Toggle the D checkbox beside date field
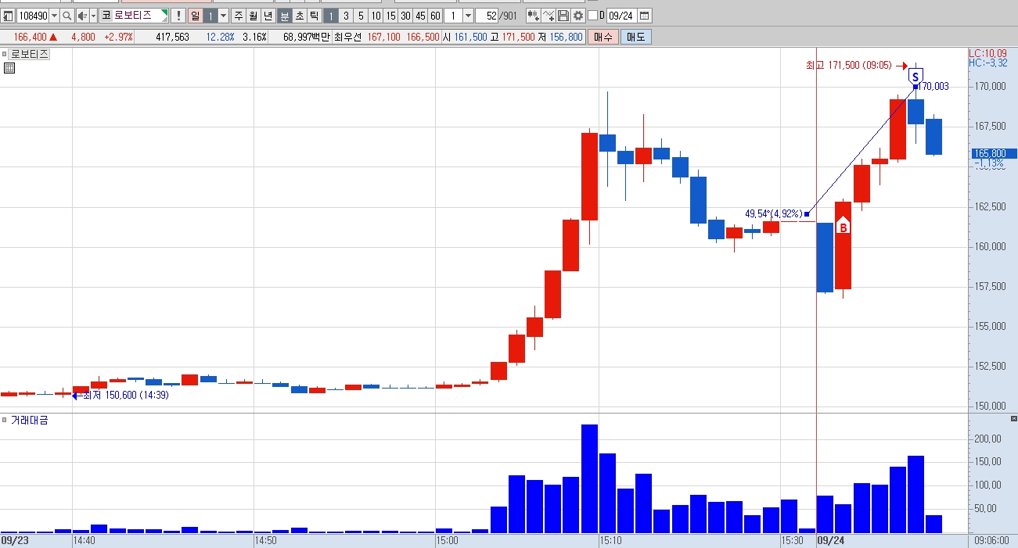The width and height of the screenshot is (1018, 548). click(592, 16)
